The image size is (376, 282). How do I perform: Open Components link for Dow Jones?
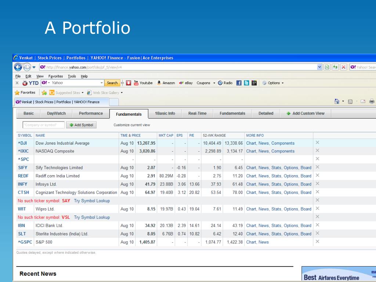click(x=283, y=143)
